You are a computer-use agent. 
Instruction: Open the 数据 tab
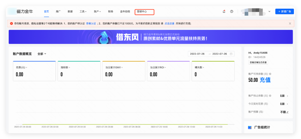point(70,12)
